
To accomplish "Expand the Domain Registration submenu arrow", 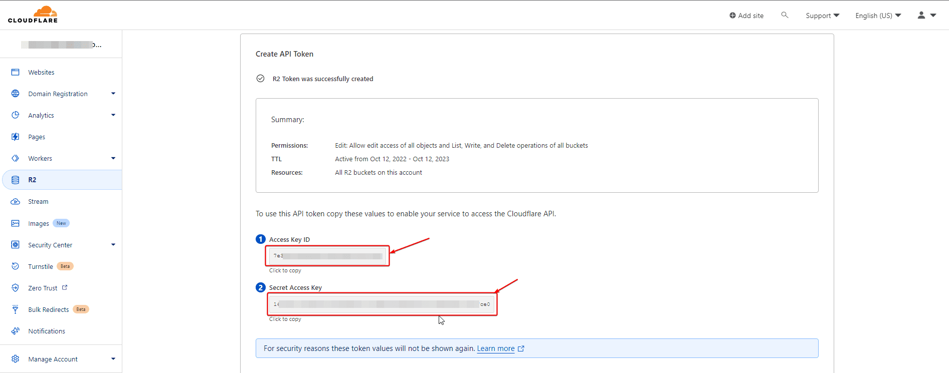I will [x=113, y=94].
